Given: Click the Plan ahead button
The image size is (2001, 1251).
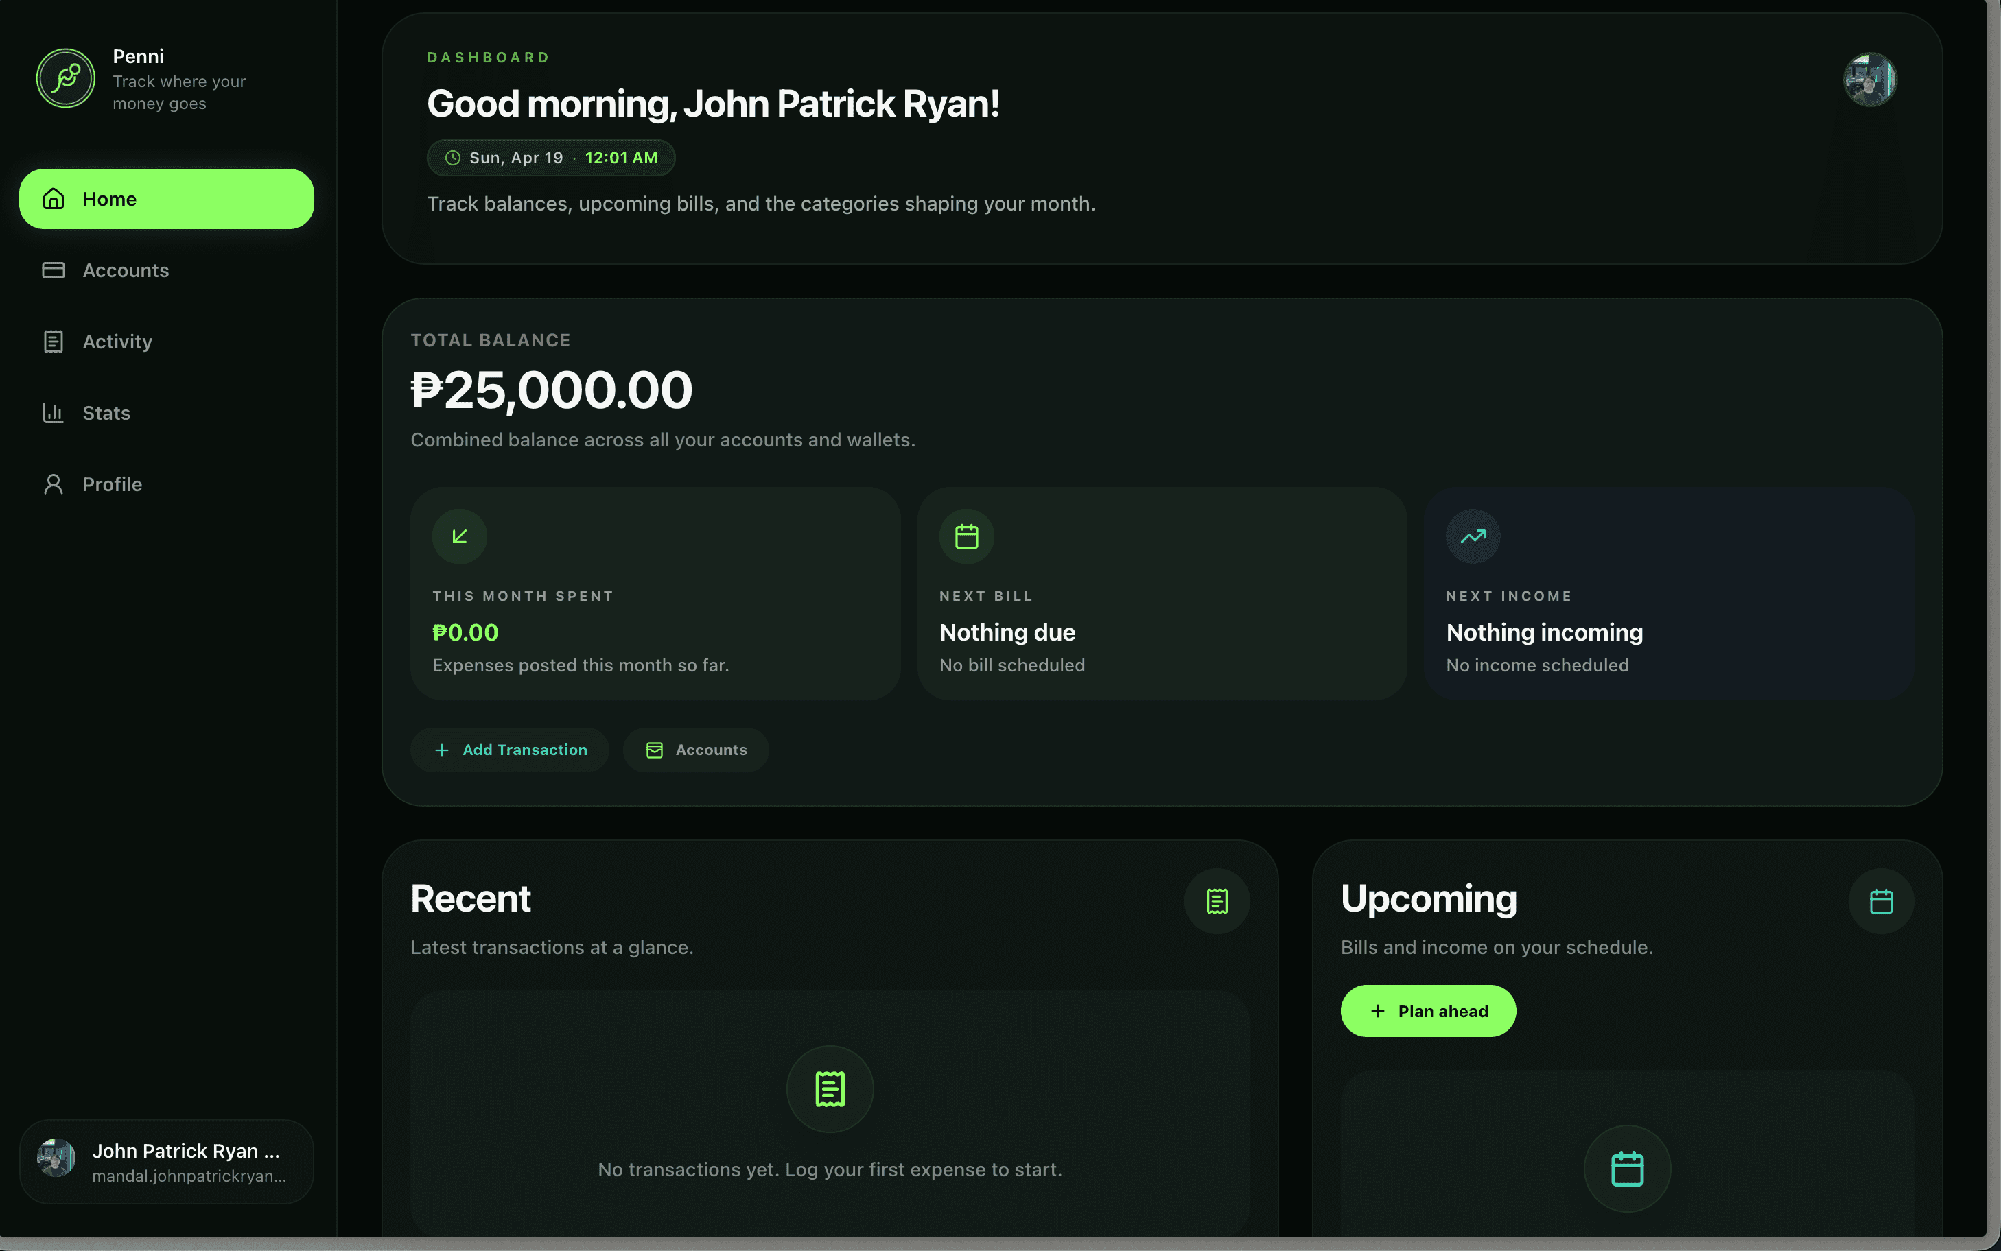Looking at the screenshot, I should [1428, 1011].
